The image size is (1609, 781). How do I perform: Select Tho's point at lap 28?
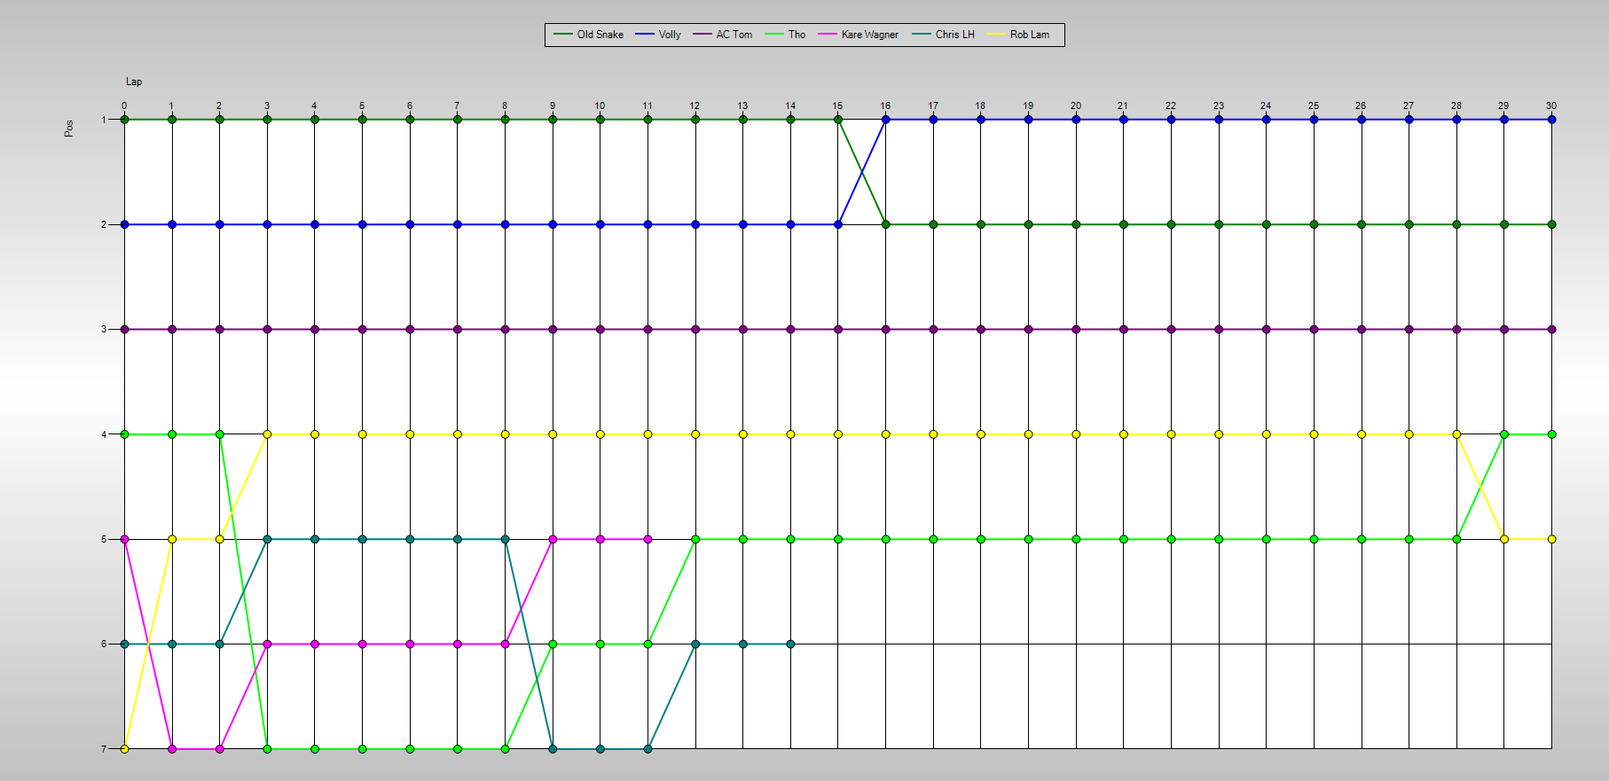click(x=1456, y=539)
